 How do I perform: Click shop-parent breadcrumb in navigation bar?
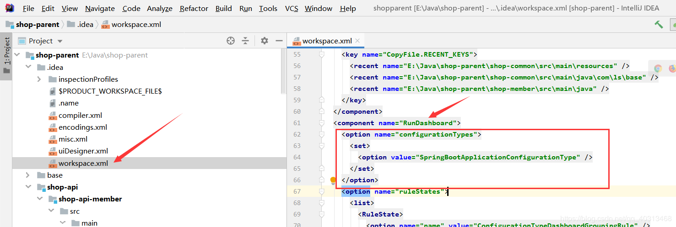[32, 24]
